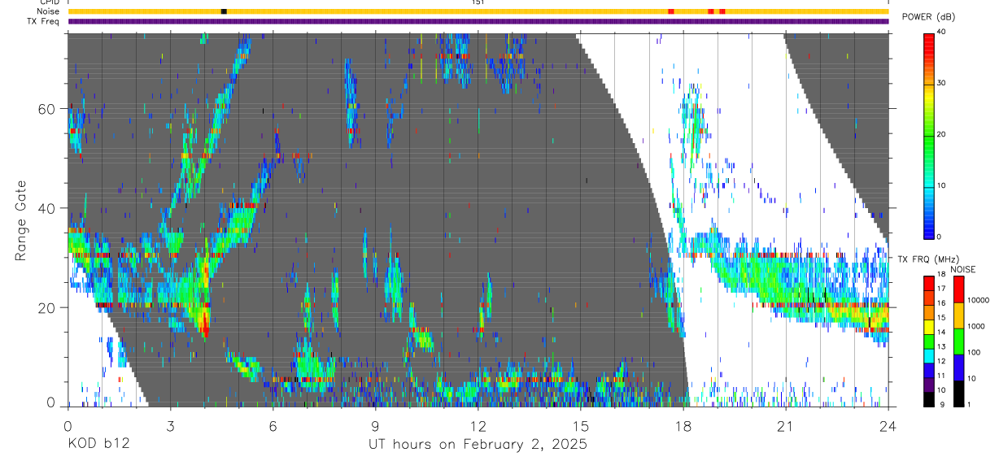
Task: Click the '40' tick on POWER colorbar
Action: [942, 33]
